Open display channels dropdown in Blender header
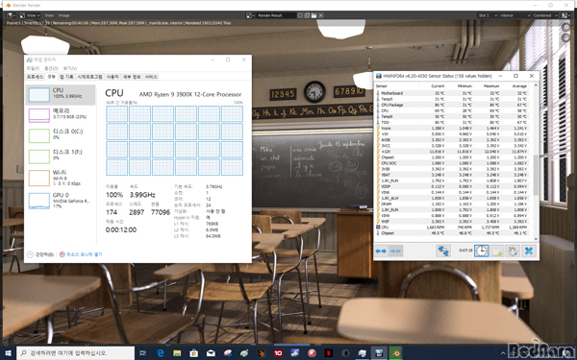Screen dimensions: 577x360 (x=565, y=15)
